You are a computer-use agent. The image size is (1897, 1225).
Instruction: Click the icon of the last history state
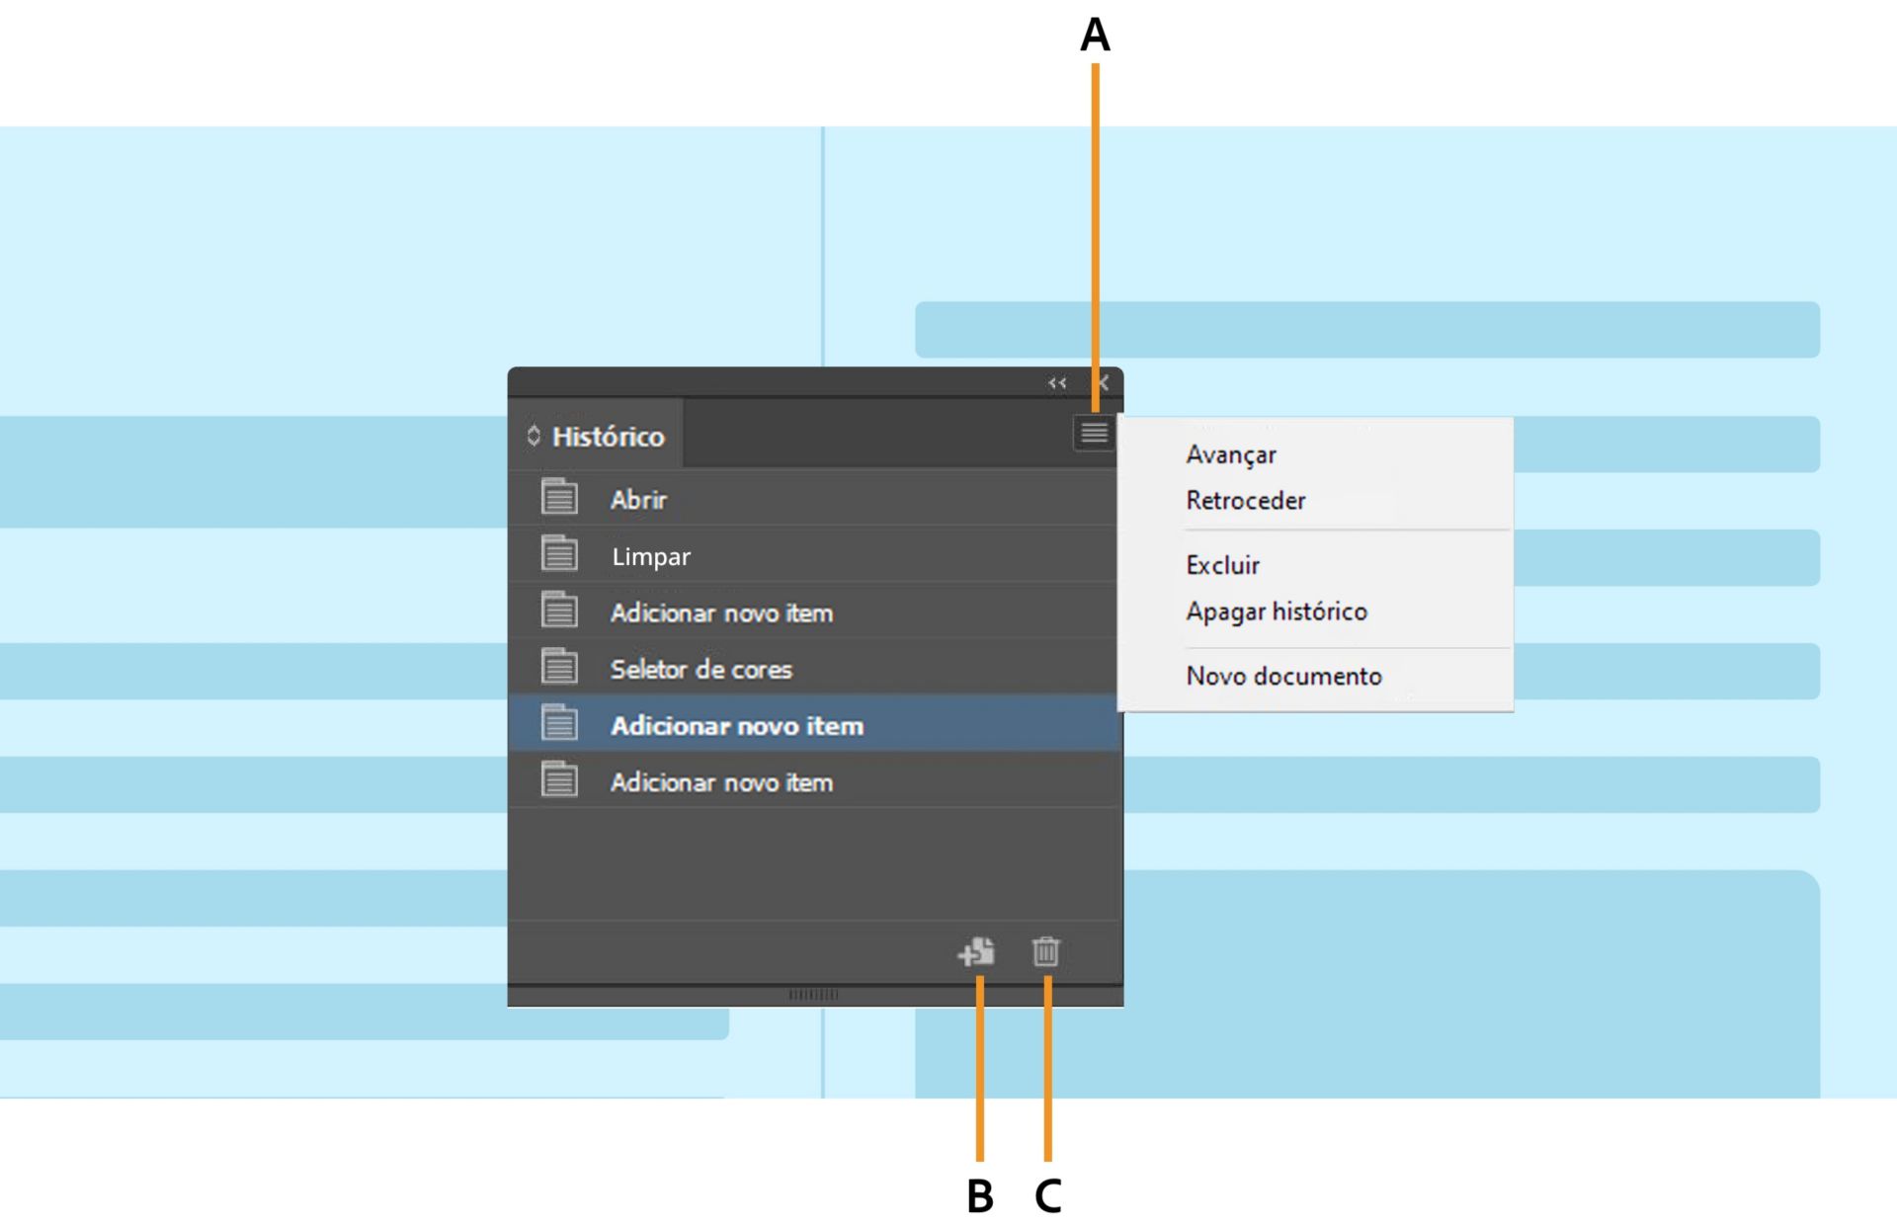pyautogui.click(x=559, y=779)
